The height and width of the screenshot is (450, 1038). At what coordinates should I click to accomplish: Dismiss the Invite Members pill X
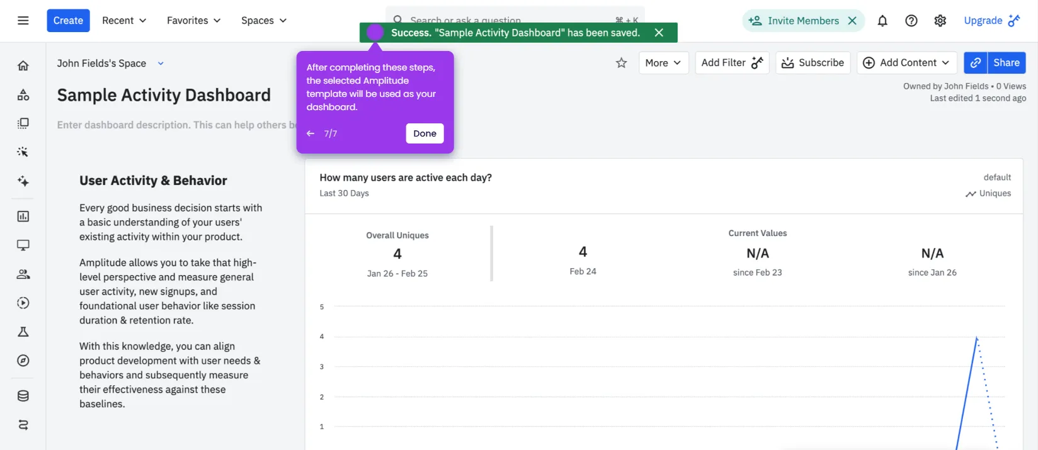click(x=852, y=21)
